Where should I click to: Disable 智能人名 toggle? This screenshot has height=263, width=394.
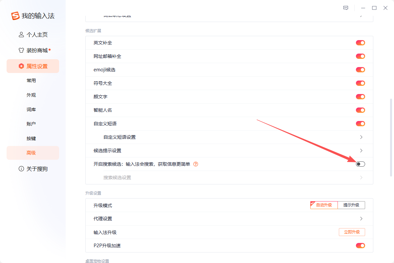point(361,110)
